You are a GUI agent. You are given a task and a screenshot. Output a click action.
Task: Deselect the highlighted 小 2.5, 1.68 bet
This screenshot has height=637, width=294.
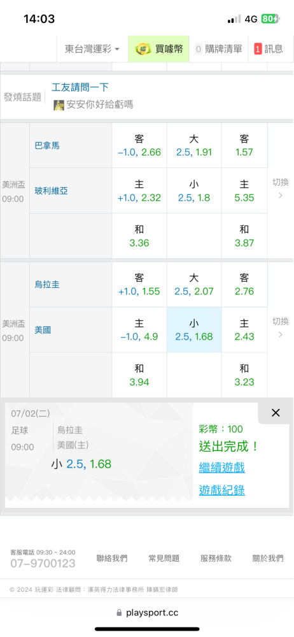tap(194, 329)
